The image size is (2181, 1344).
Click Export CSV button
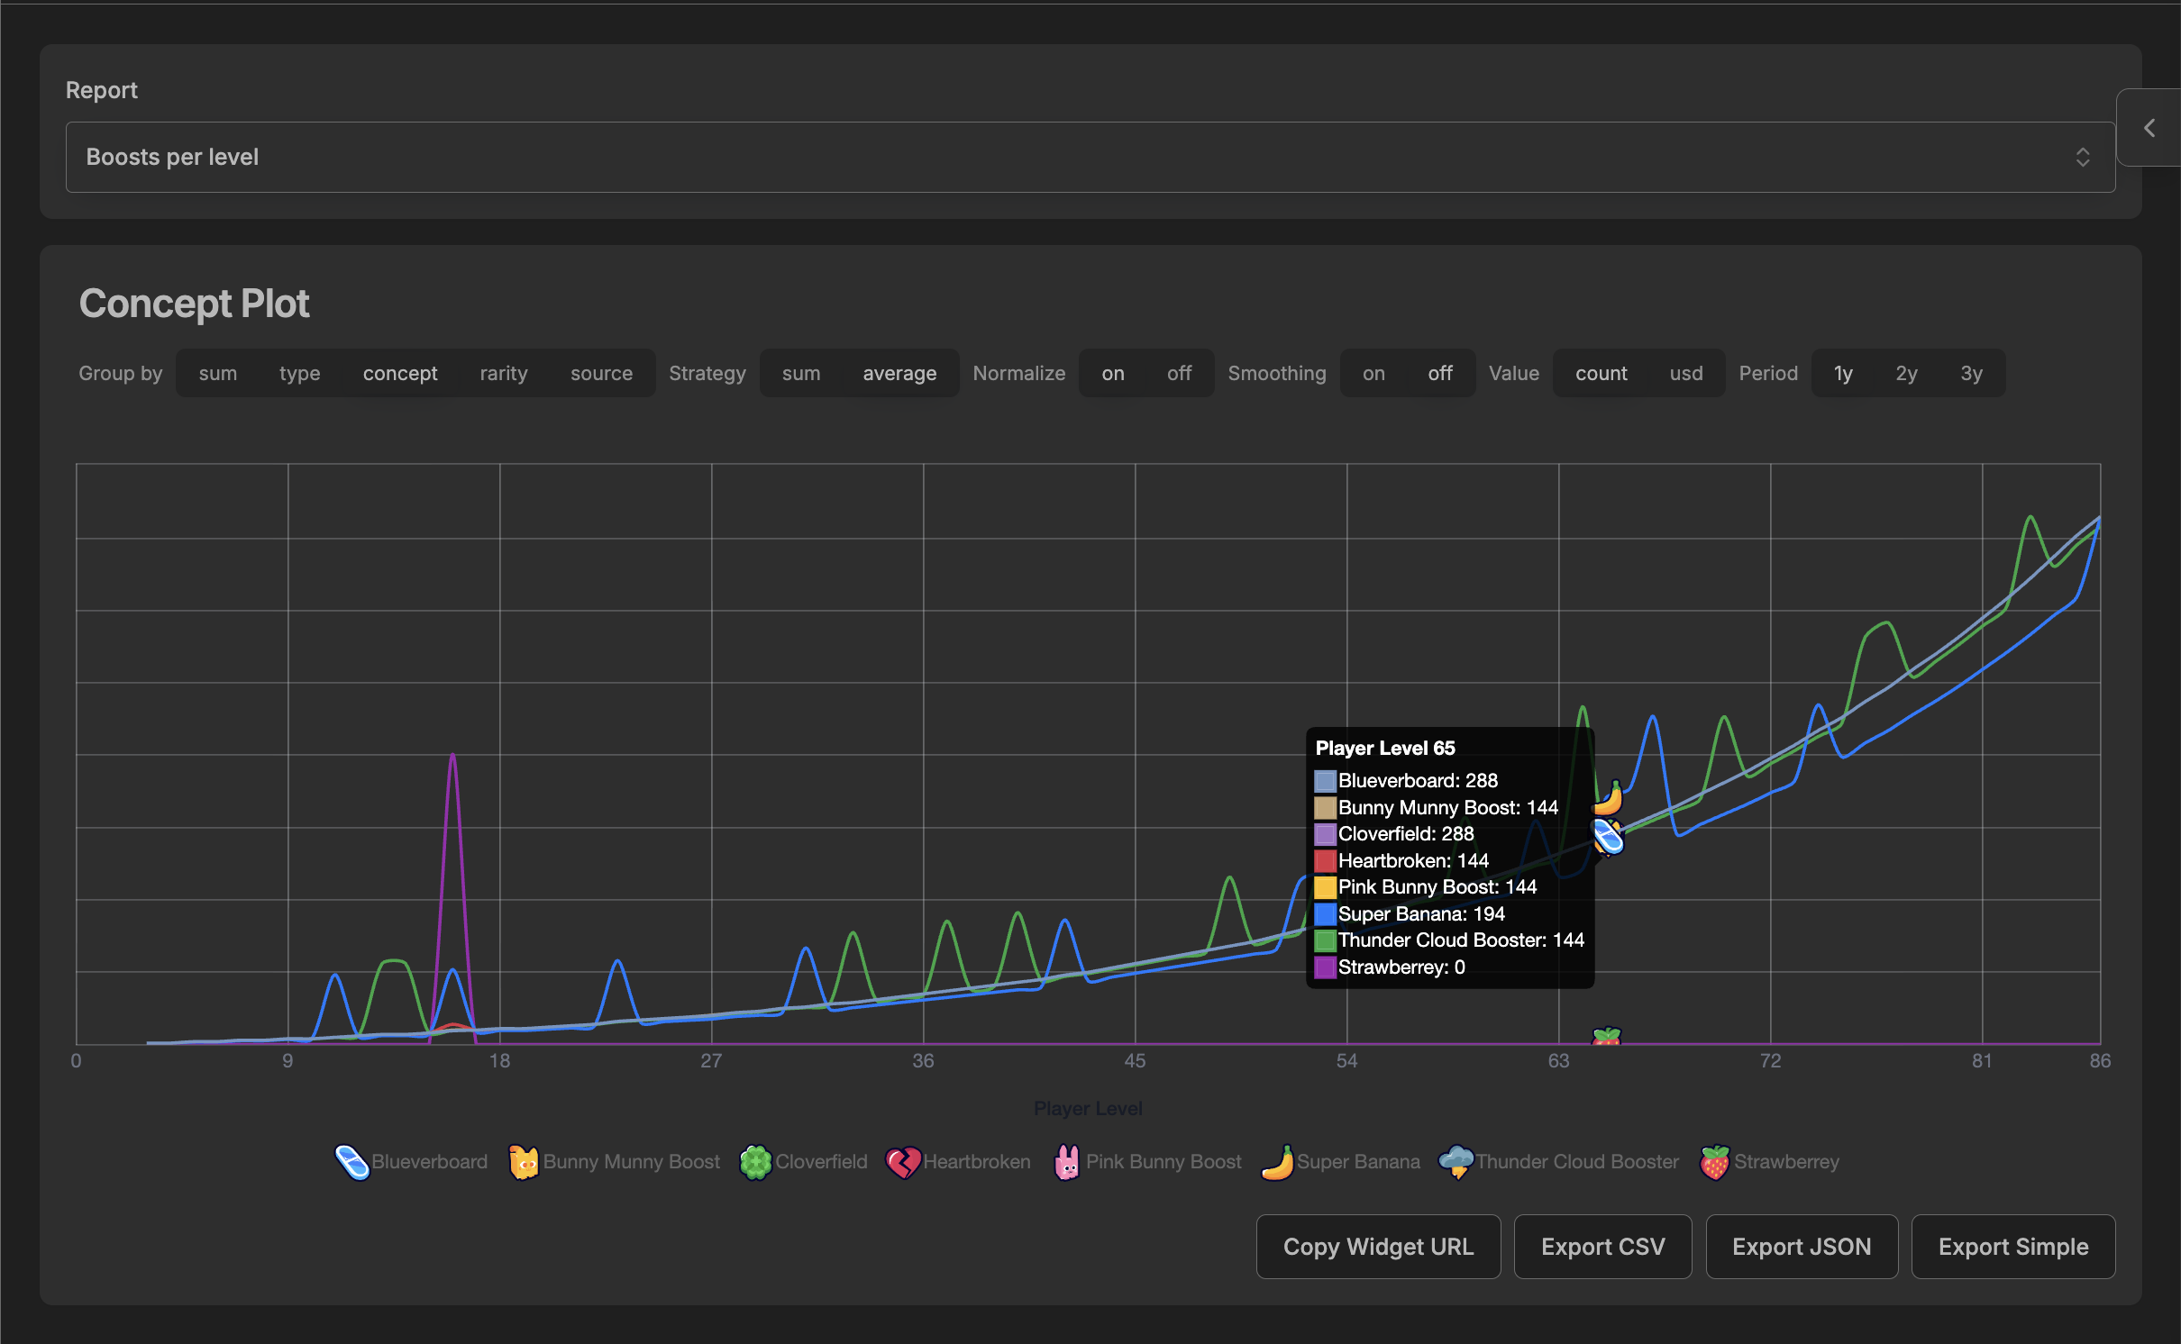[1602, 1247]
